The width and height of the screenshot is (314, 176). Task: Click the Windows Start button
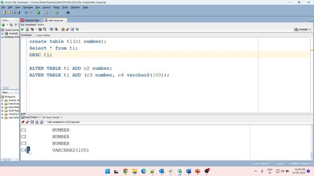tap(107, 171)
